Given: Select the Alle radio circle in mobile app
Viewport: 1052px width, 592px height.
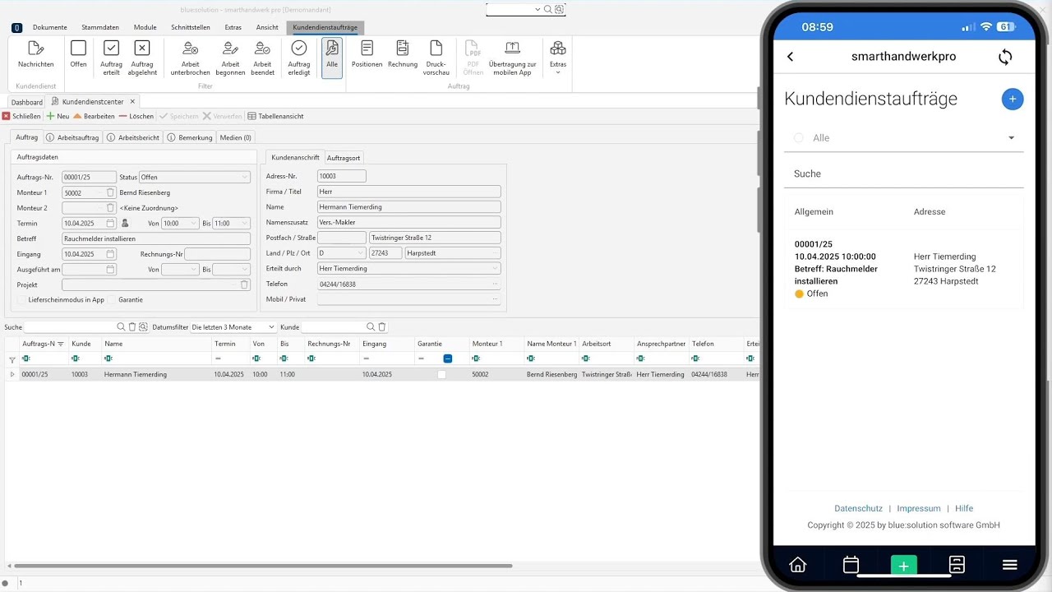Looking at the screenshot, I should [x=799, y=138].
